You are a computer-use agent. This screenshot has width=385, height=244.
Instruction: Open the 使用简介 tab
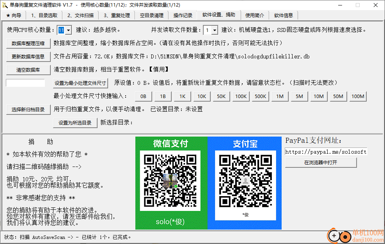click(x=255, y=16)
